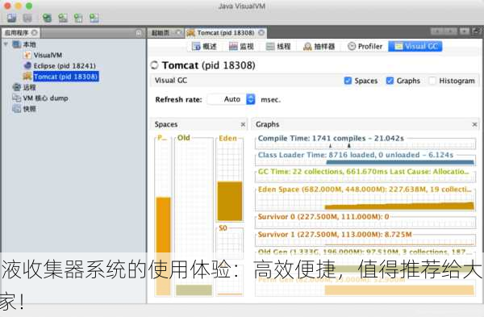Viewport: 484px width, 317px height.
Task: Close the Spaces panel
Action: click(x=244, y=124)
